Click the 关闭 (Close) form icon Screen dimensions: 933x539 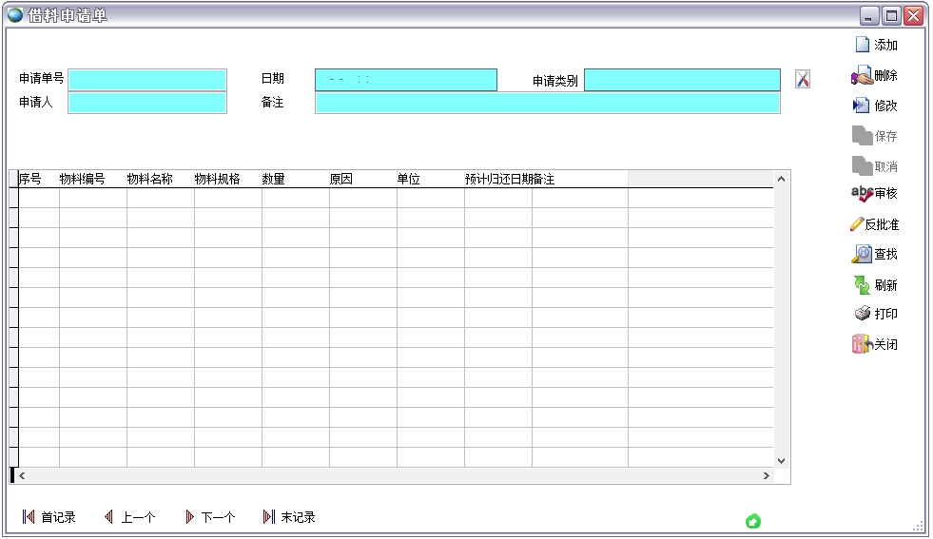coord(862,344)
